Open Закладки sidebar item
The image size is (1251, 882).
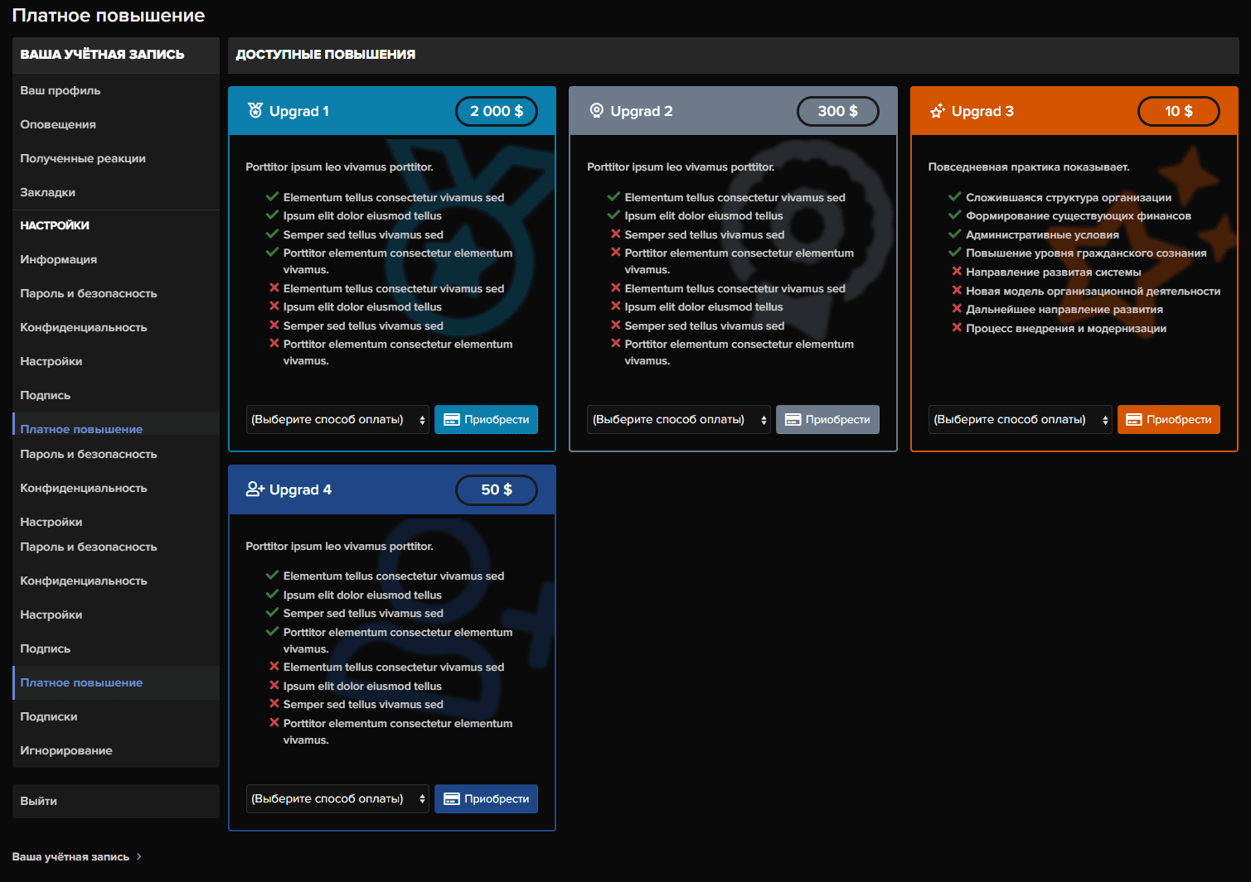(x=48, y=192)
